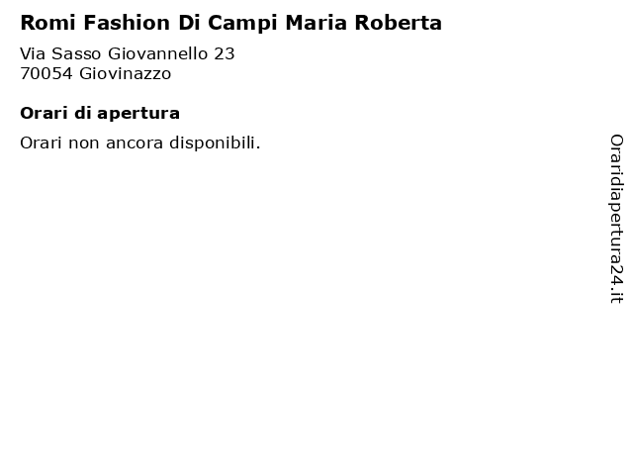Click the town name Giovinazzo
Image resolution: width=633 pixels, height=475 pixels.
[126, 73]
